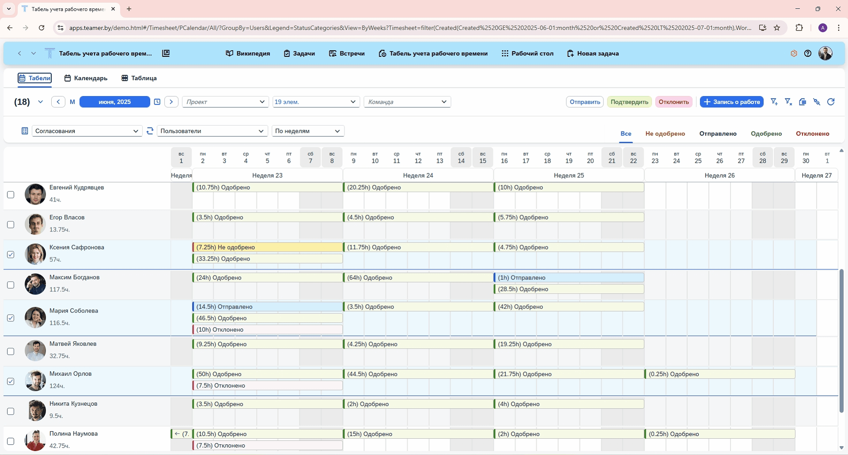Check the box for Евгений Кудрявцев
This screenshot has width=848, height=455.
pos(11,195)
